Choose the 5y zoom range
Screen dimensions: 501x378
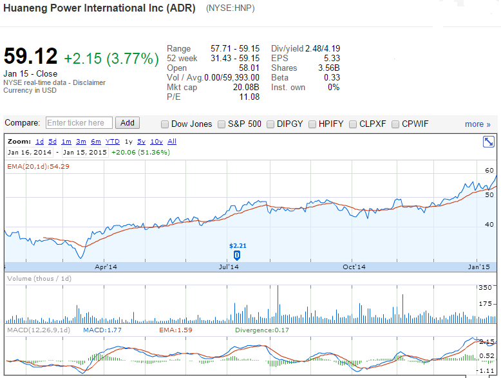point(141,142)
